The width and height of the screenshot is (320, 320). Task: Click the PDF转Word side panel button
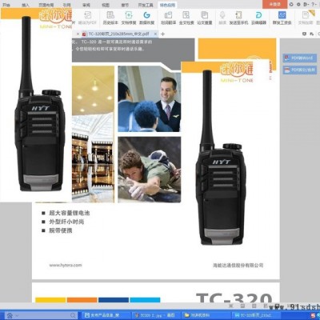click(x=300, y=58)
